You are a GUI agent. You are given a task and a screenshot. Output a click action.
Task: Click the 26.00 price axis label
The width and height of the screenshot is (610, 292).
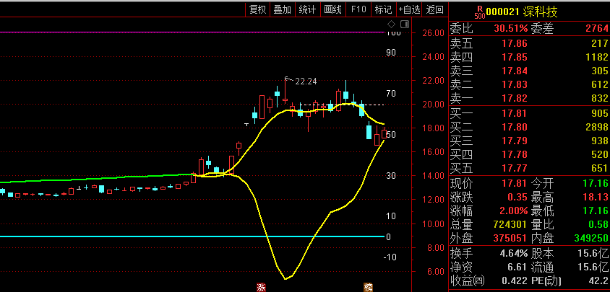click(433, 32)
